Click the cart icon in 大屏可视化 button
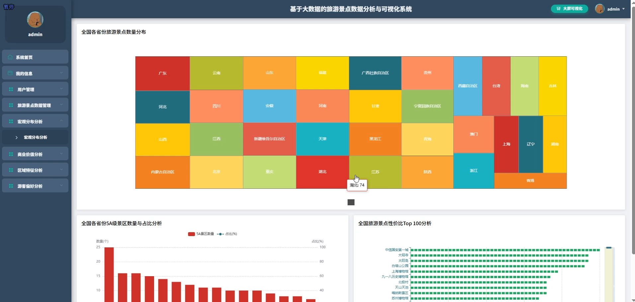This screenshot has height=302, width=635. [x=559, y=9]
